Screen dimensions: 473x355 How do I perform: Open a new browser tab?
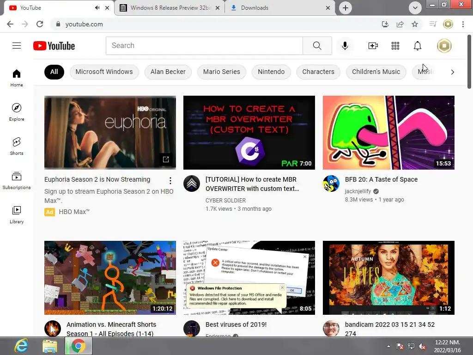(x=346, y=8)
